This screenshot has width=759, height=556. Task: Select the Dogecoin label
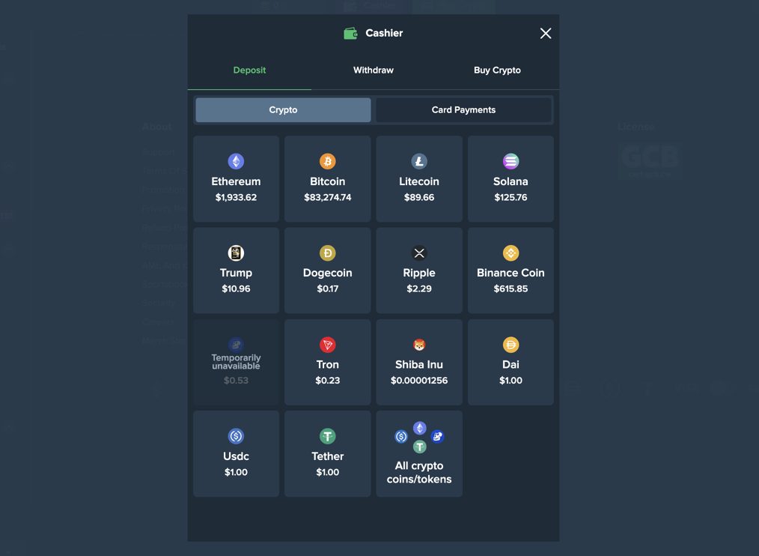(x=328, y=273)
